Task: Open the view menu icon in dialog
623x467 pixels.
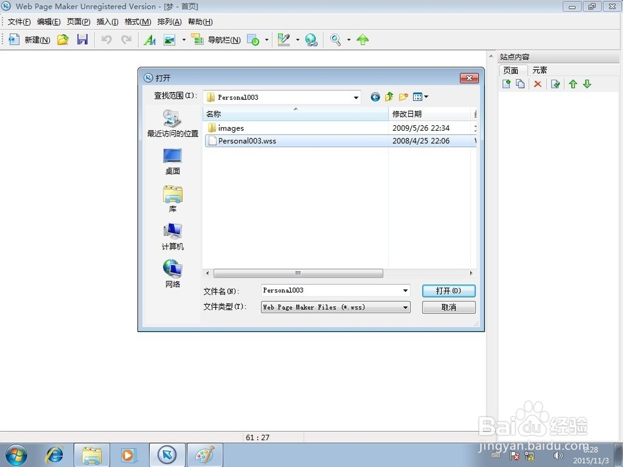Action: [421, 97]
